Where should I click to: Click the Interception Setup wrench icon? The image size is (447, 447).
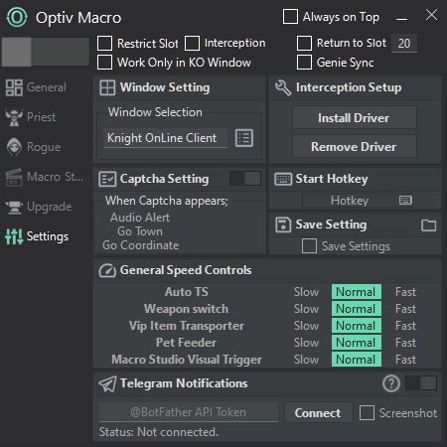click(x=283, y=87)
